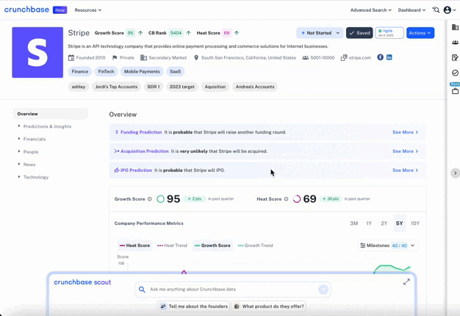
Task: Expand the right sidebar with arrow button
Action: 455,173
